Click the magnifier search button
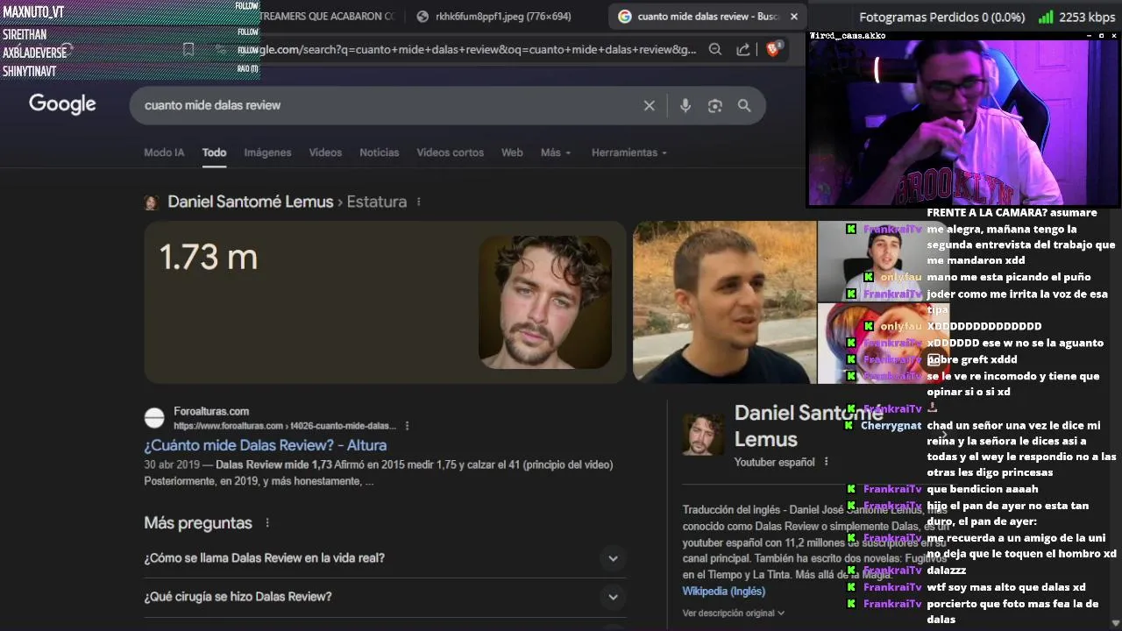This screenshot has height=631, width=1122. click(744, 105)
